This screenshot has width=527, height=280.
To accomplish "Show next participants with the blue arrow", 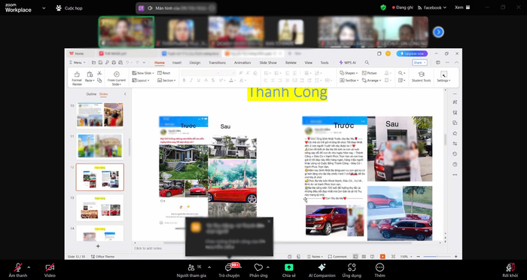I will click(x=438, y=32).
